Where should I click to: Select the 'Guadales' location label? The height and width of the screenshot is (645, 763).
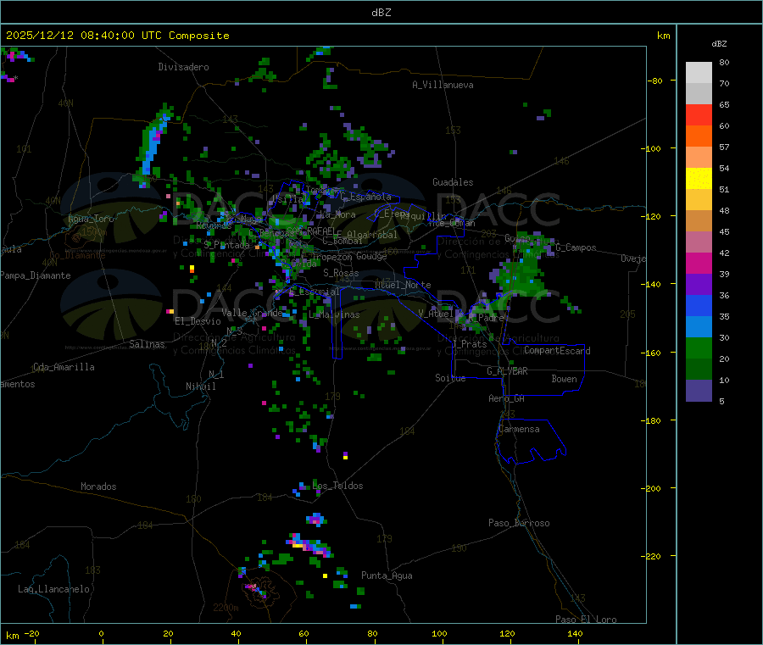point(453,182)
